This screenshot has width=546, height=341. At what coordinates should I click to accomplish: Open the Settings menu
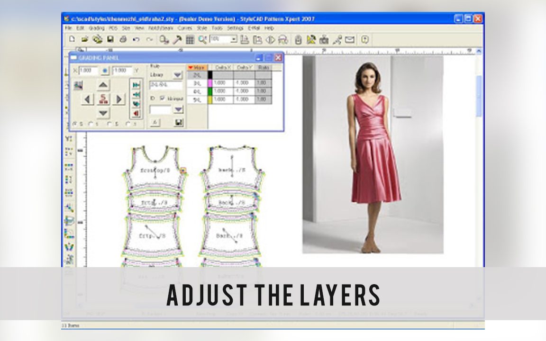[235, 28]
